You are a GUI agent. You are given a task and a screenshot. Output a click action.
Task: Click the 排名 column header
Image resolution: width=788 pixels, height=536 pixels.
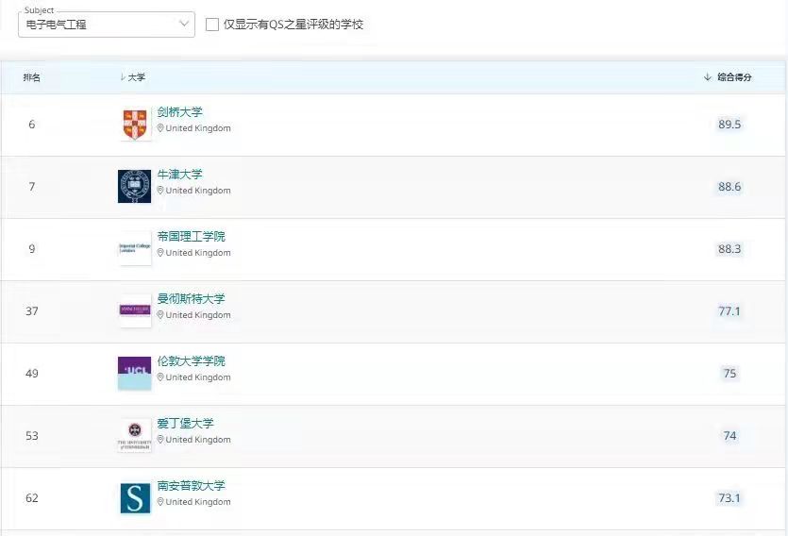tap(32, 77)
